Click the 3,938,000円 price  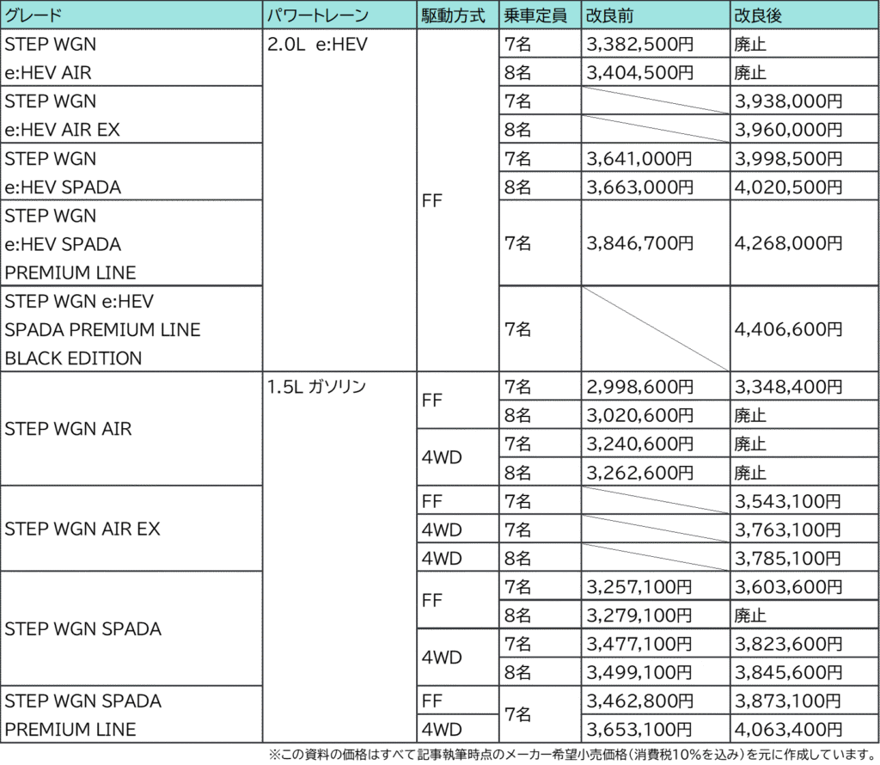[789, 101]
